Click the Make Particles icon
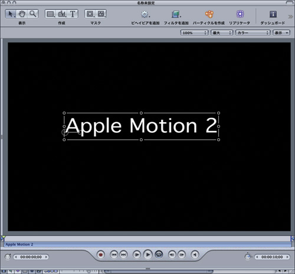The width and height of the screenshot is (295, 274). [x=209, y=14]
